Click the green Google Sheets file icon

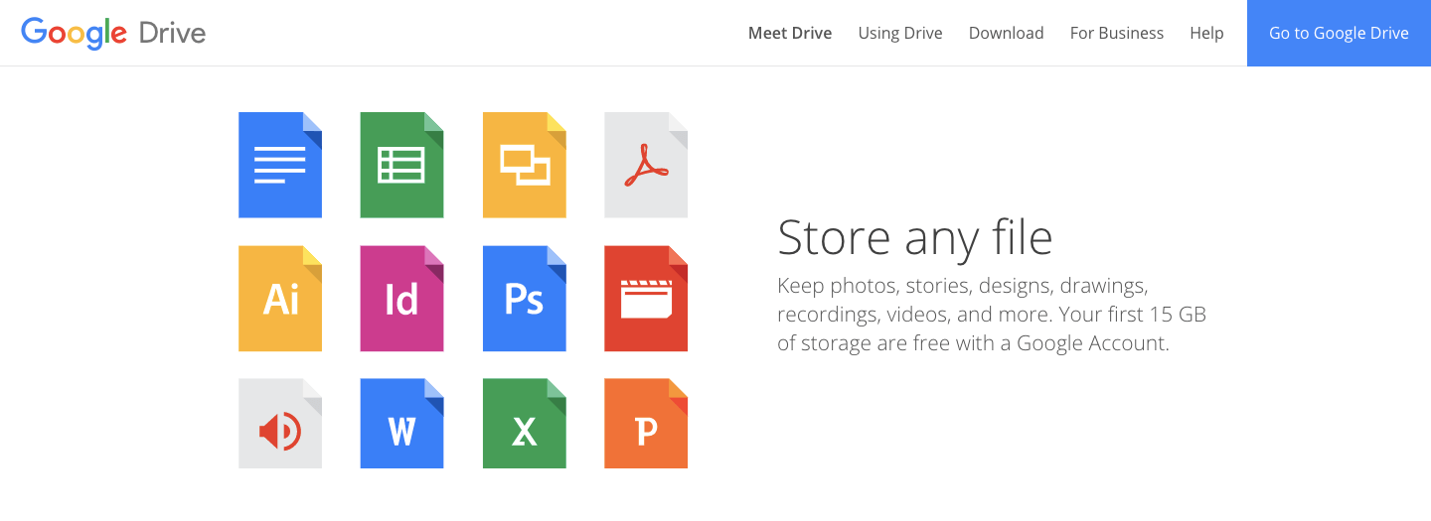[401, 165]
